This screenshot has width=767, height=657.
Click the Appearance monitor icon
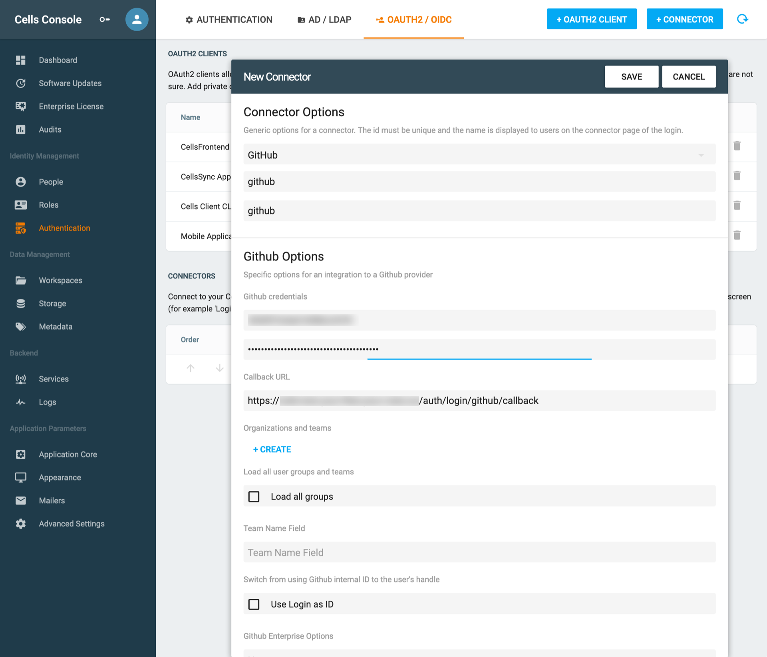coord(21,478)
